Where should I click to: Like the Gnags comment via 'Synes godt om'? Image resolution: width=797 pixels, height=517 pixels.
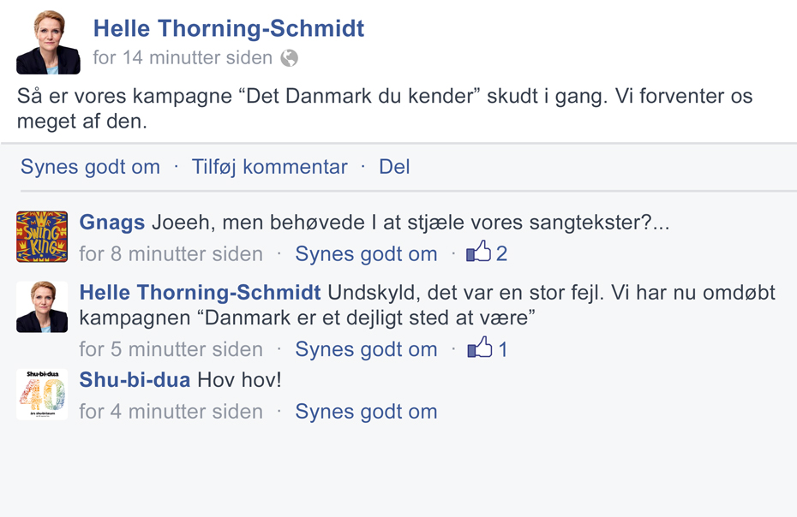pos(366,254)
